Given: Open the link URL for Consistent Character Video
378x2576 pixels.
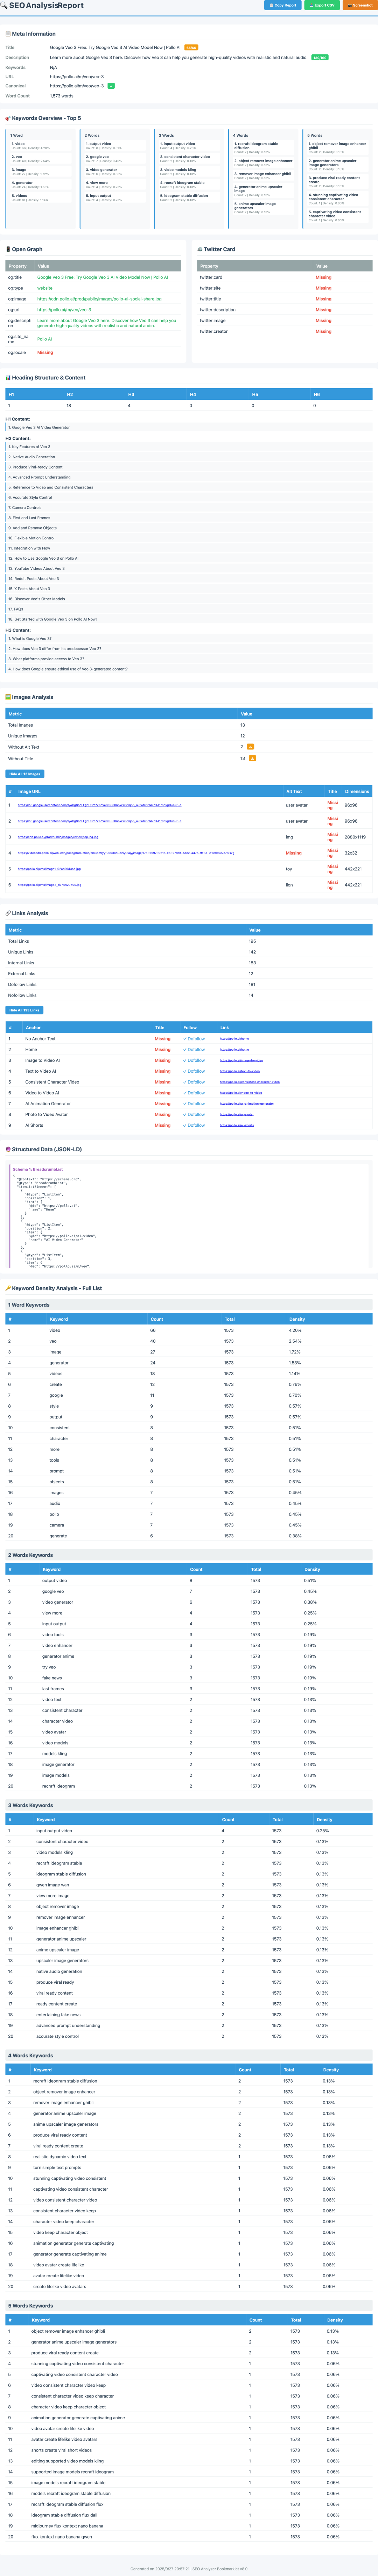Looking at the screenshot, I should click(249, 1082).
